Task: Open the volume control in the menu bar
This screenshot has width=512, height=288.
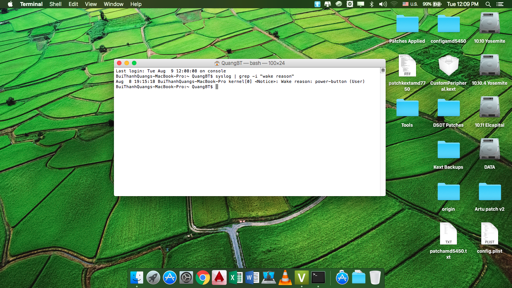Action: click(x=382, y=4)
